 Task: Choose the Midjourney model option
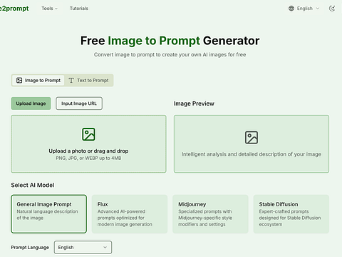(x=210, y=214)
